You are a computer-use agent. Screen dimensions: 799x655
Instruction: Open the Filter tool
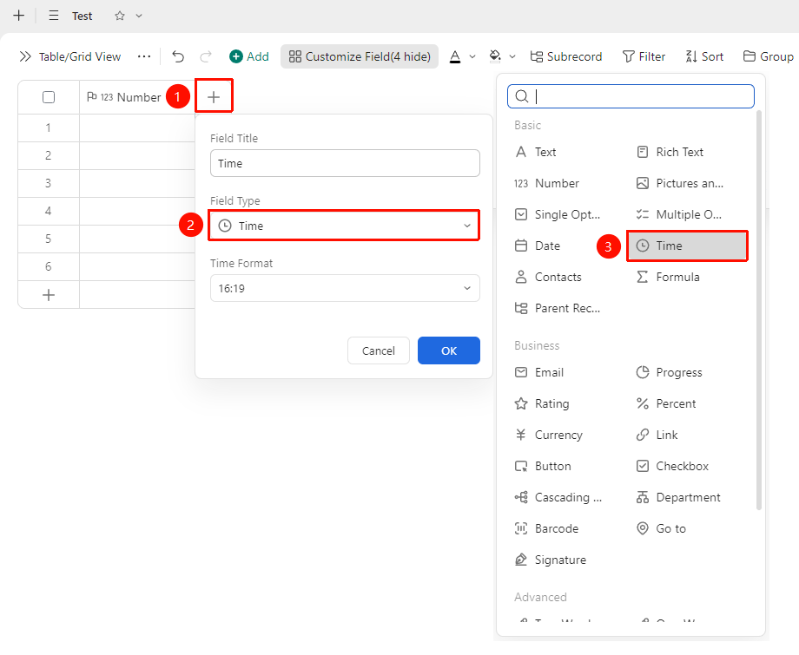[644, 56]
